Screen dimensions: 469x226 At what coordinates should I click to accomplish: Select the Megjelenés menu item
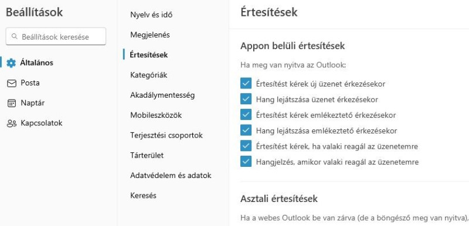(150, 35)
